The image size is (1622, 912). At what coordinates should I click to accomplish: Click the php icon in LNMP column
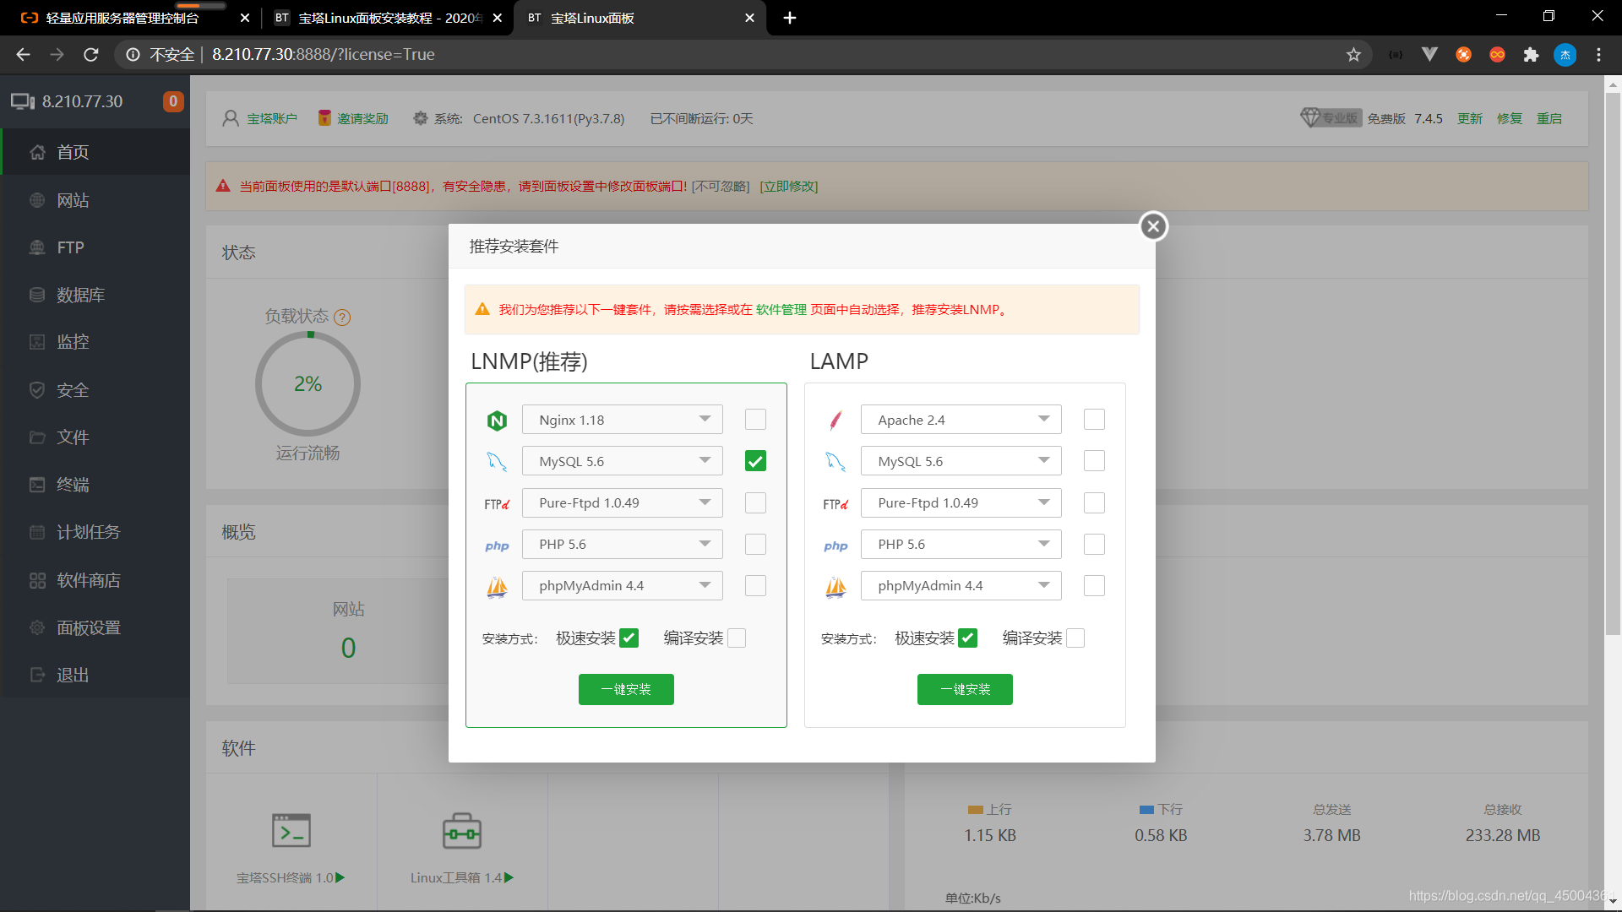(497, 546)
